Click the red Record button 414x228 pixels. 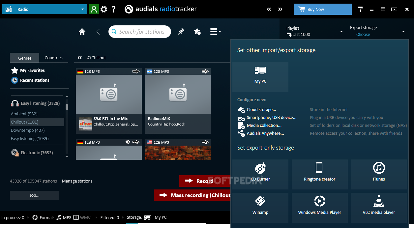(205, 181)
